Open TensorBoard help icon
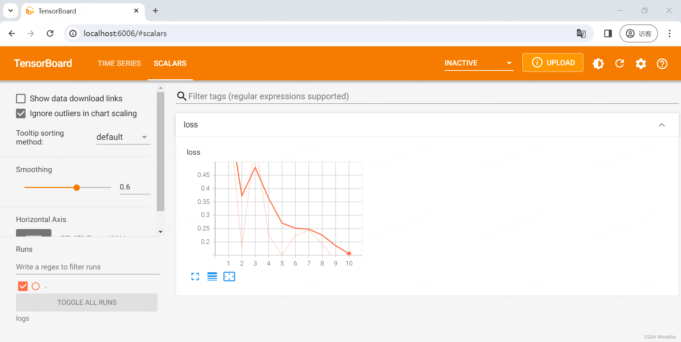This screenshot has height=342, width=681. [x=662, y=64]
